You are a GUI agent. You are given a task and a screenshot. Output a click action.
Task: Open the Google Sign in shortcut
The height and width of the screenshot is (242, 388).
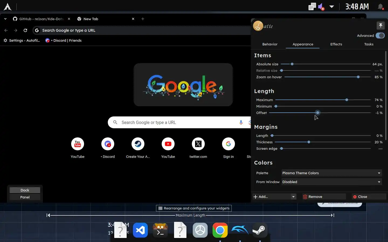point(228,148)
